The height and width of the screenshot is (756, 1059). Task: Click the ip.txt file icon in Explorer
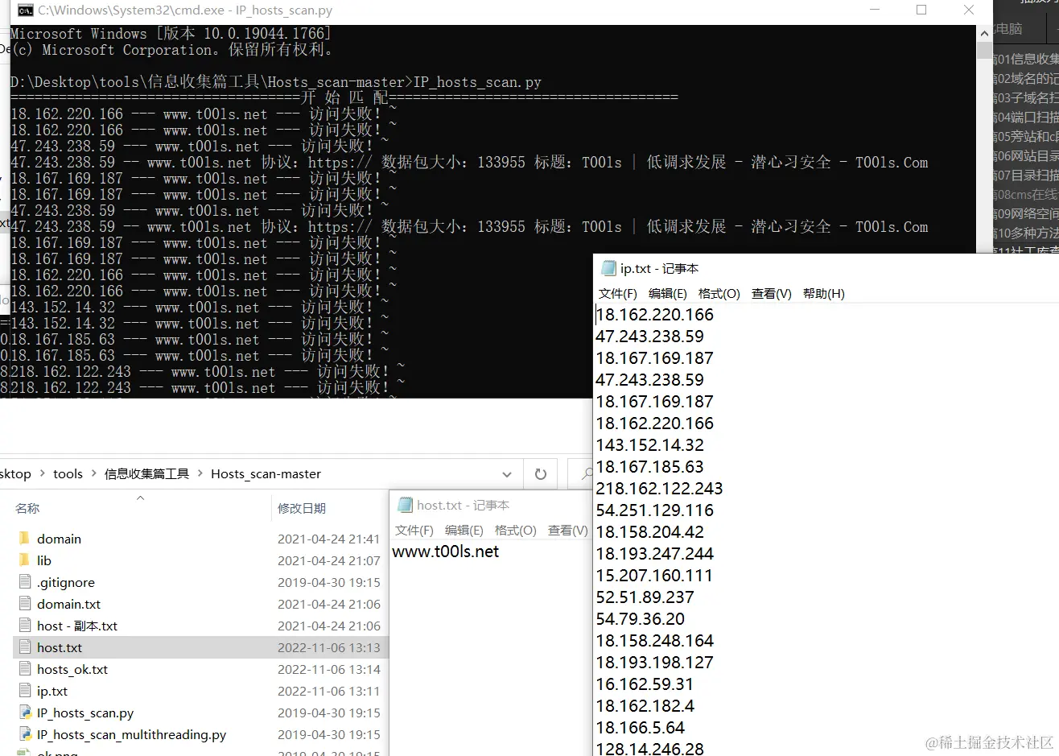coord(24,691)
